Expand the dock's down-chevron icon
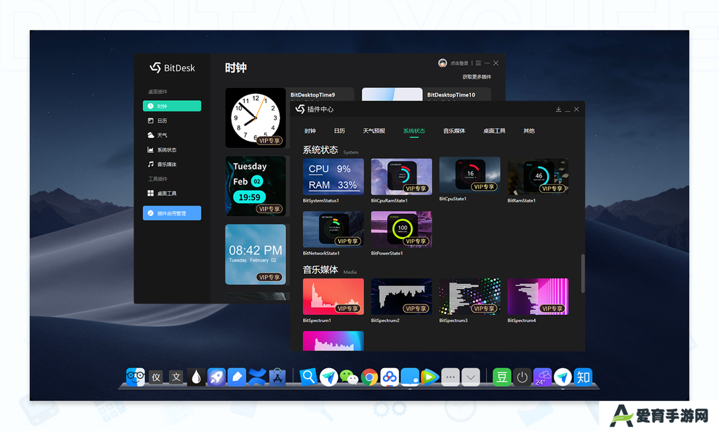 point(471,377)
